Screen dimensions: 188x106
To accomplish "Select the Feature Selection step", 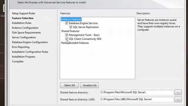I will click(x=23, y=18).
